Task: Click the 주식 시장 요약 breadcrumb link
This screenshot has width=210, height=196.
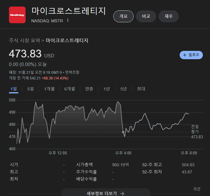Action: pyautogui.click(x=24, y=40)
